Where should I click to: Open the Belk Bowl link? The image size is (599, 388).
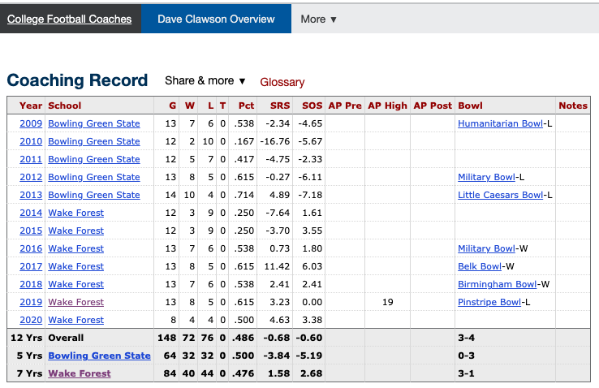point(480,266)
